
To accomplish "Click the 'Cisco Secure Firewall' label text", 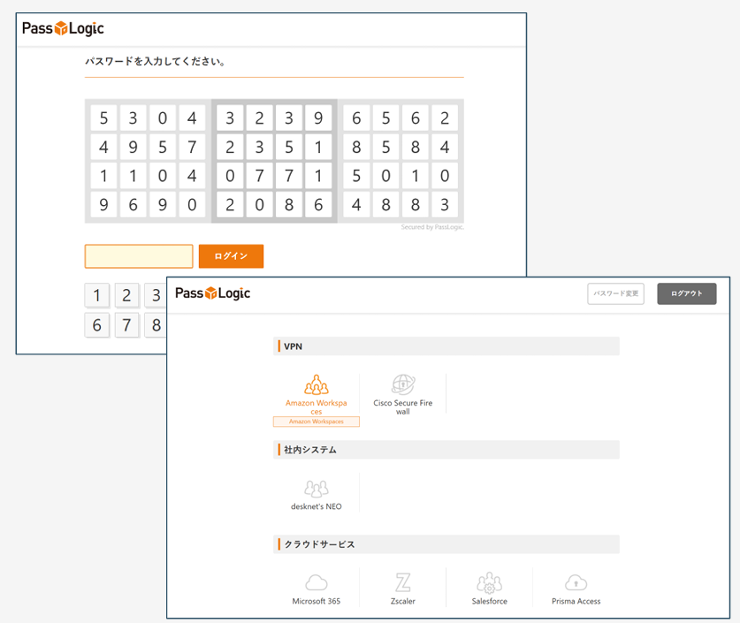I will [x=403, y=407].
